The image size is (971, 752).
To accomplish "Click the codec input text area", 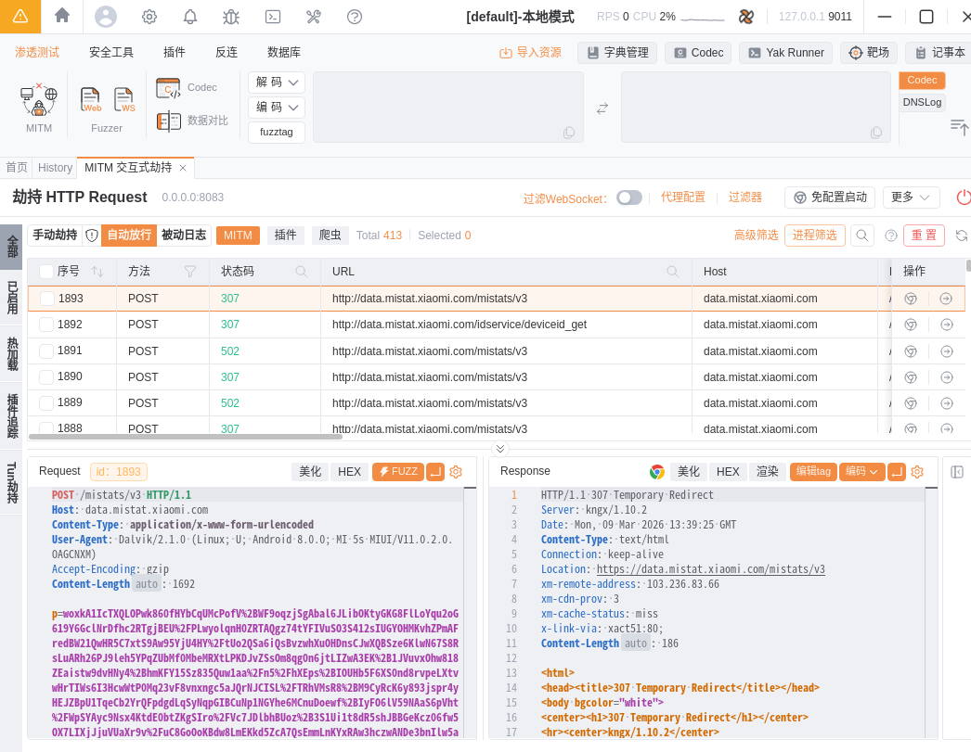I will click(x=448, y=108).
